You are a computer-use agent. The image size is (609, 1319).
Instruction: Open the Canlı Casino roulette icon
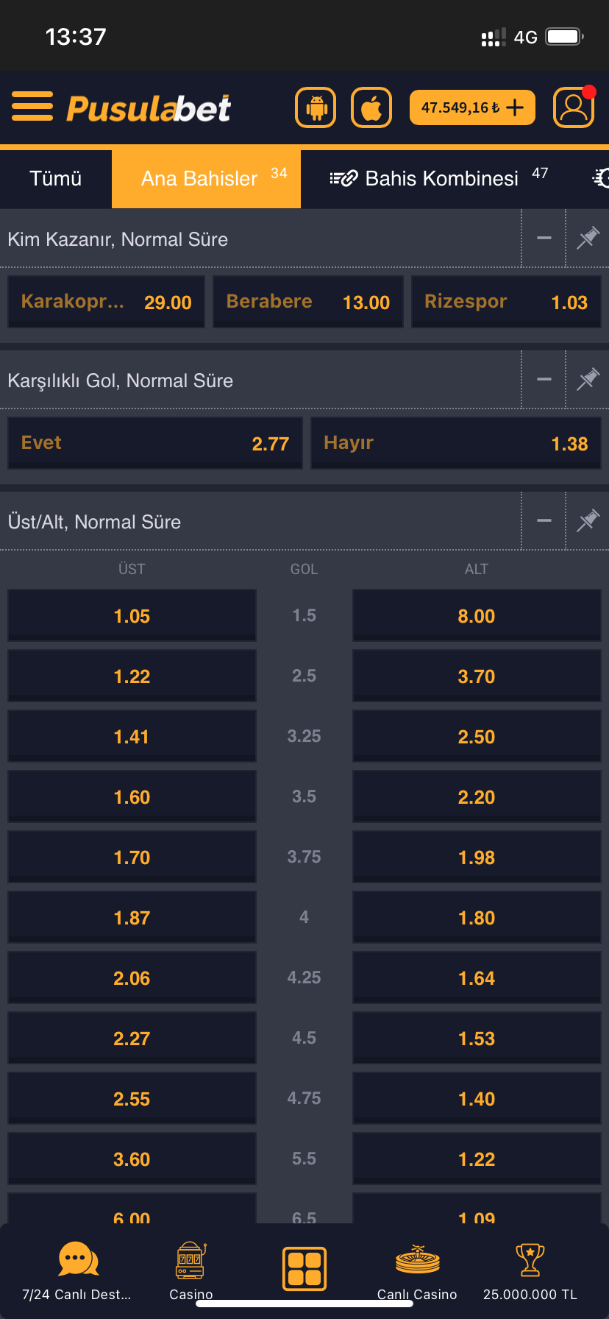pos(417,1260)
